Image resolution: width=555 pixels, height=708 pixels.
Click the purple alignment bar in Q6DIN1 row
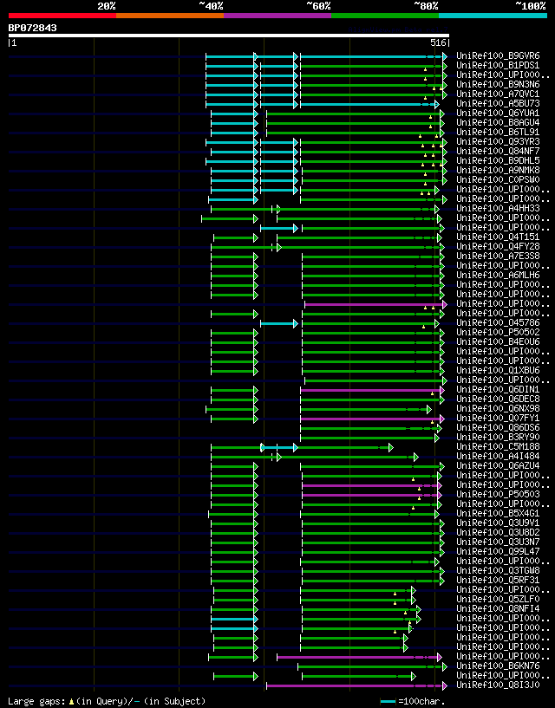(370, 390)
